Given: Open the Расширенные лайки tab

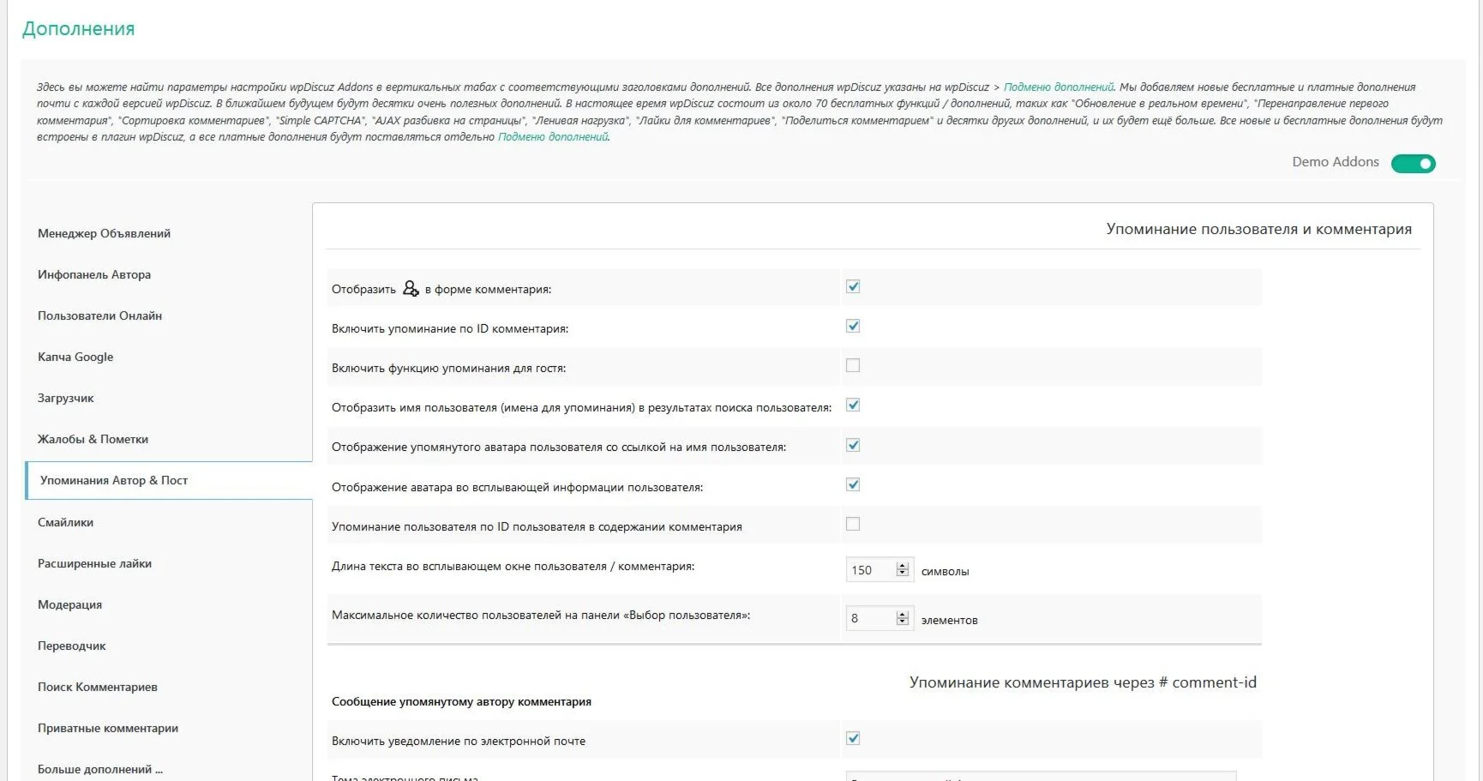Looking at the screenshot, I should 94,563.
